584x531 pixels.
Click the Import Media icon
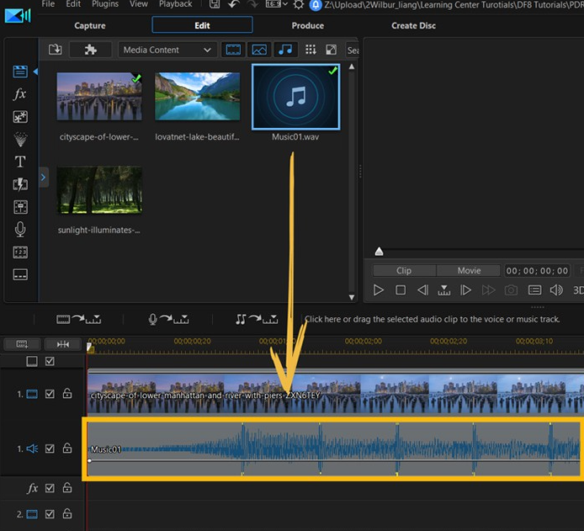(56, 50)
